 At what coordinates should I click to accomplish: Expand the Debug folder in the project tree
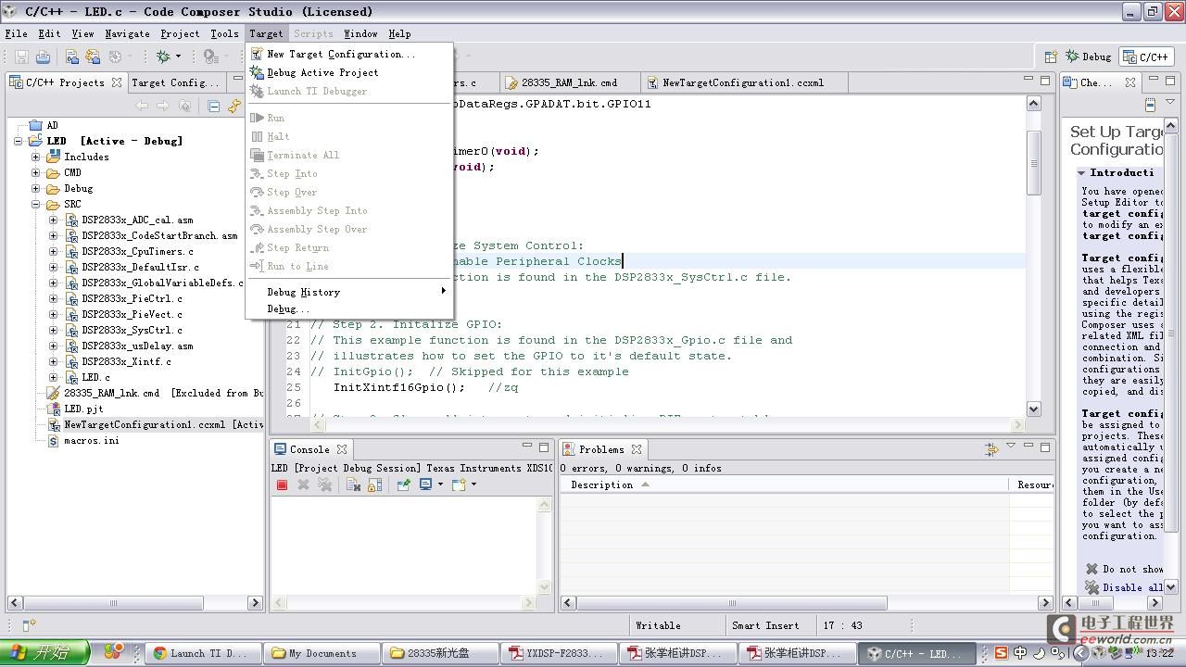(36, 188)
